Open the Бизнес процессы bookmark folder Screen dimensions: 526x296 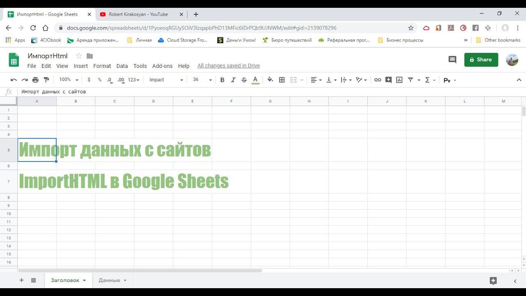click(401, 40)
